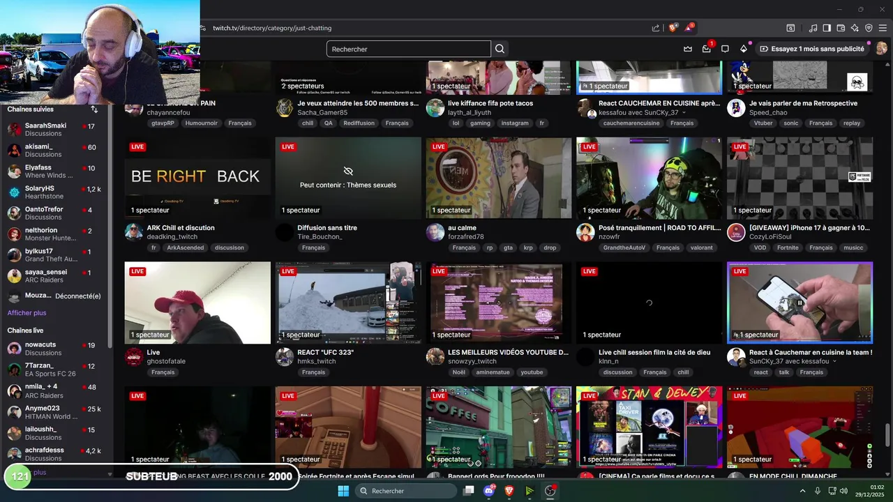Screen dimensions: 893x502
Task: Click the ArkAscended tag
Action: click(x=186, y=248)
